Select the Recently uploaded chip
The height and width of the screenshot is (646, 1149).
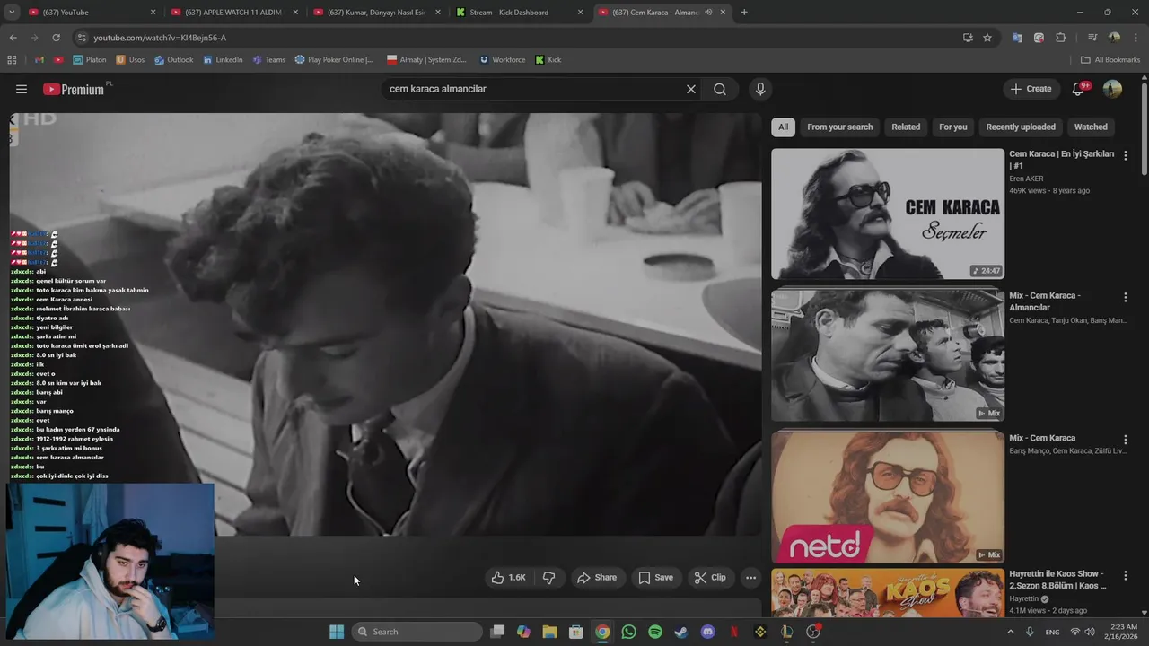(x=1021, y=127)
